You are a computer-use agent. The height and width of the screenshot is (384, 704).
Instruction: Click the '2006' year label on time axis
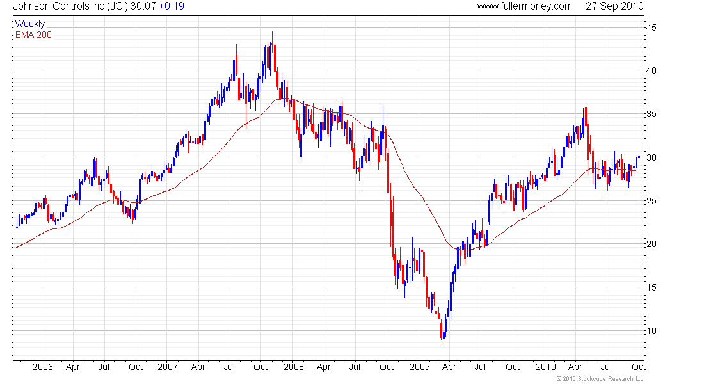(x=43, y=367)
